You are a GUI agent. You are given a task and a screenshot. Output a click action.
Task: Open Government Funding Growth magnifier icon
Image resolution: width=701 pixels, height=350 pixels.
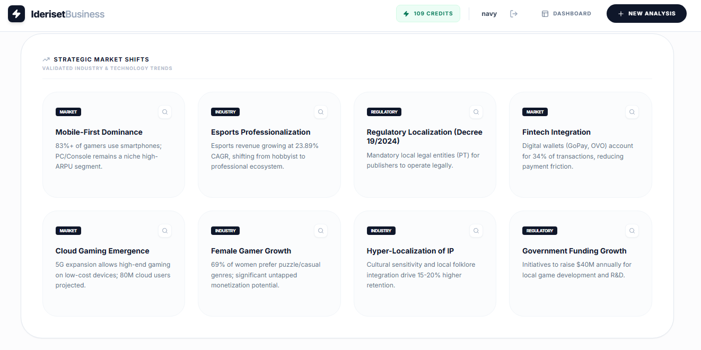pyautogui.click(x=632, y=231)
